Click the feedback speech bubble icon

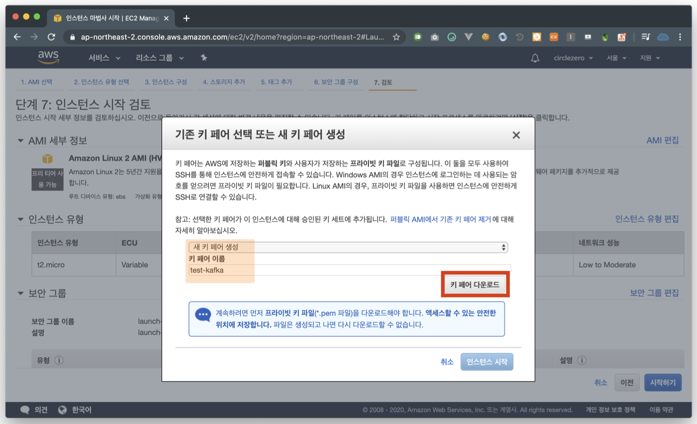(25, 410)
